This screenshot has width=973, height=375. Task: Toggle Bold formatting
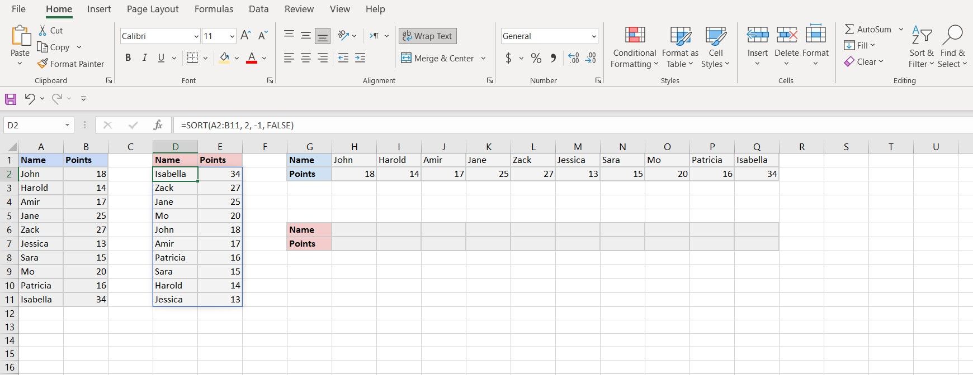[128, 58]
